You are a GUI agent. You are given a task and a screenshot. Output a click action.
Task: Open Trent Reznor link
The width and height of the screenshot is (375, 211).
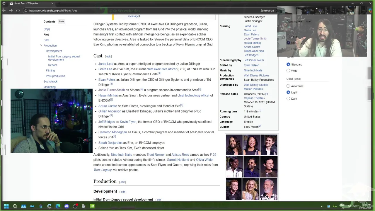[x=156, y=155]
